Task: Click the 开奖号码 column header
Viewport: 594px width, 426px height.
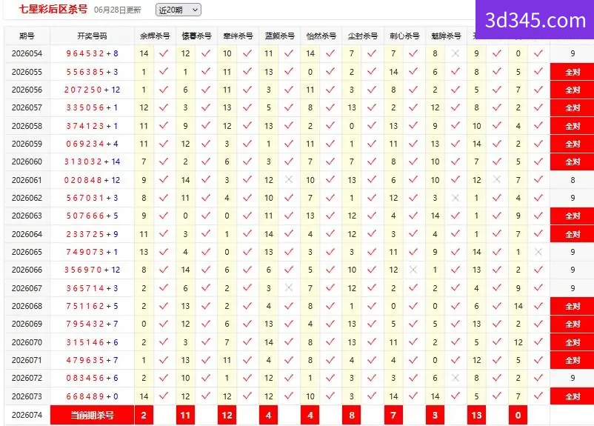Action: click(92, 36)
